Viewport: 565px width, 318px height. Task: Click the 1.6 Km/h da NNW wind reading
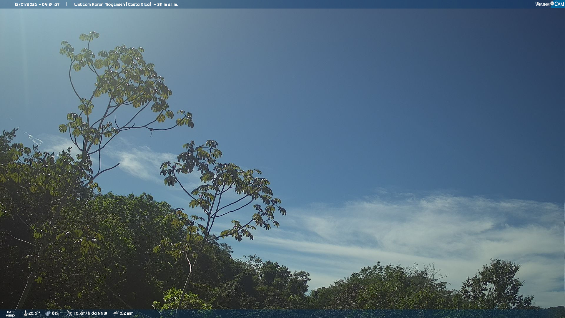coord(90,313)
